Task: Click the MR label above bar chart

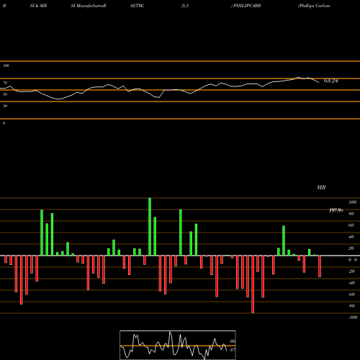Action: 321,187
